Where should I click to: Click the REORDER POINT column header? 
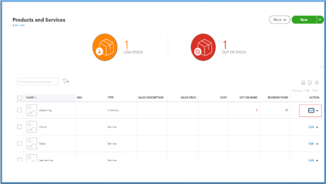coord(278,98)
